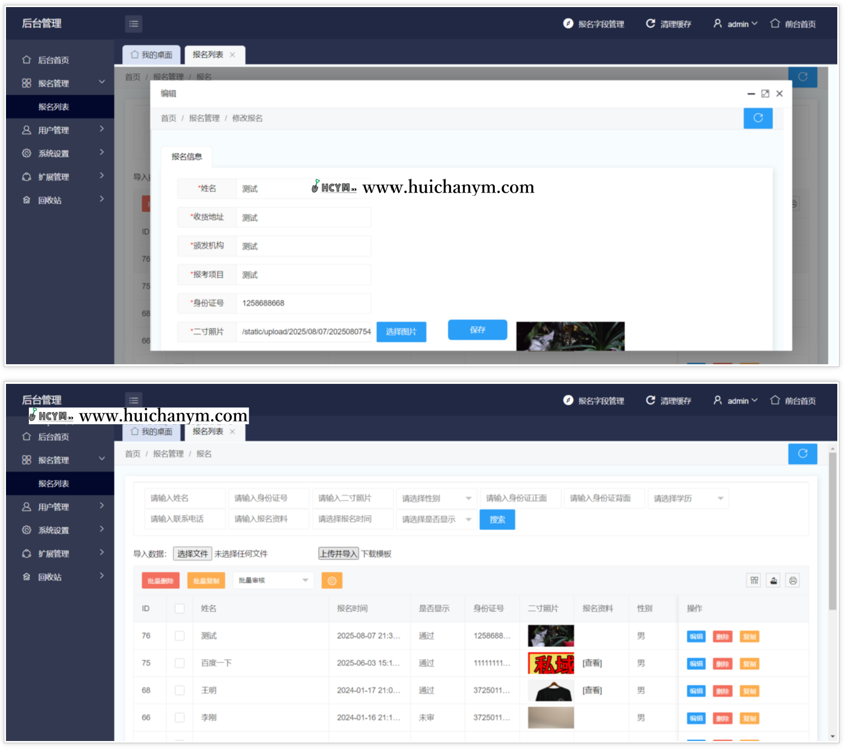
Task: Check the box for row 王明
Action: pos(179,690)
